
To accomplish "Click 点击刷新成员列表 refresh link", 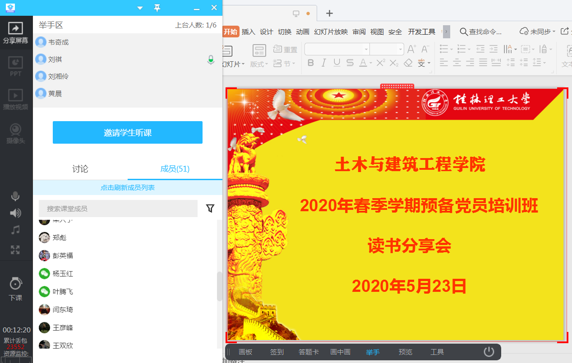I will tap(128, 187).
